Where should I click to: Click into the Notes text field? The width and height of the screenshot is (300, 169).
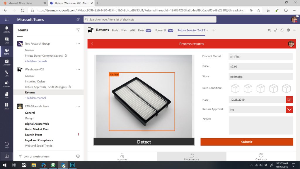point(261,125)
